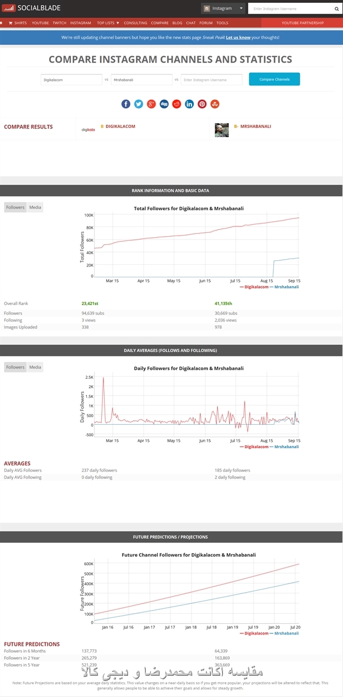Click the '30,669 subs' followers value

(x=226, y=314)
